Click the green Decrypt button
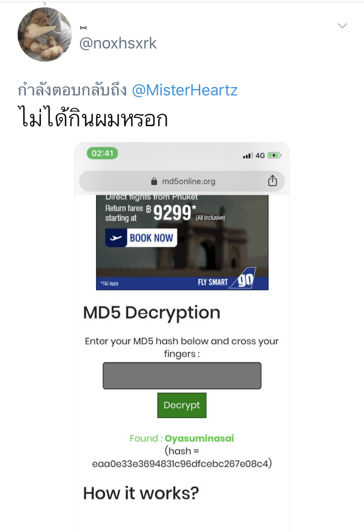This screenshot has height=532, width=364. point(182,405)
